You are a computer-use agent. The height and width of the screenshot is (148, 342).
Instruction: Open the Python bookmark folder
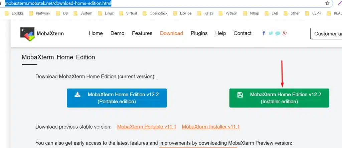[228, 13]
